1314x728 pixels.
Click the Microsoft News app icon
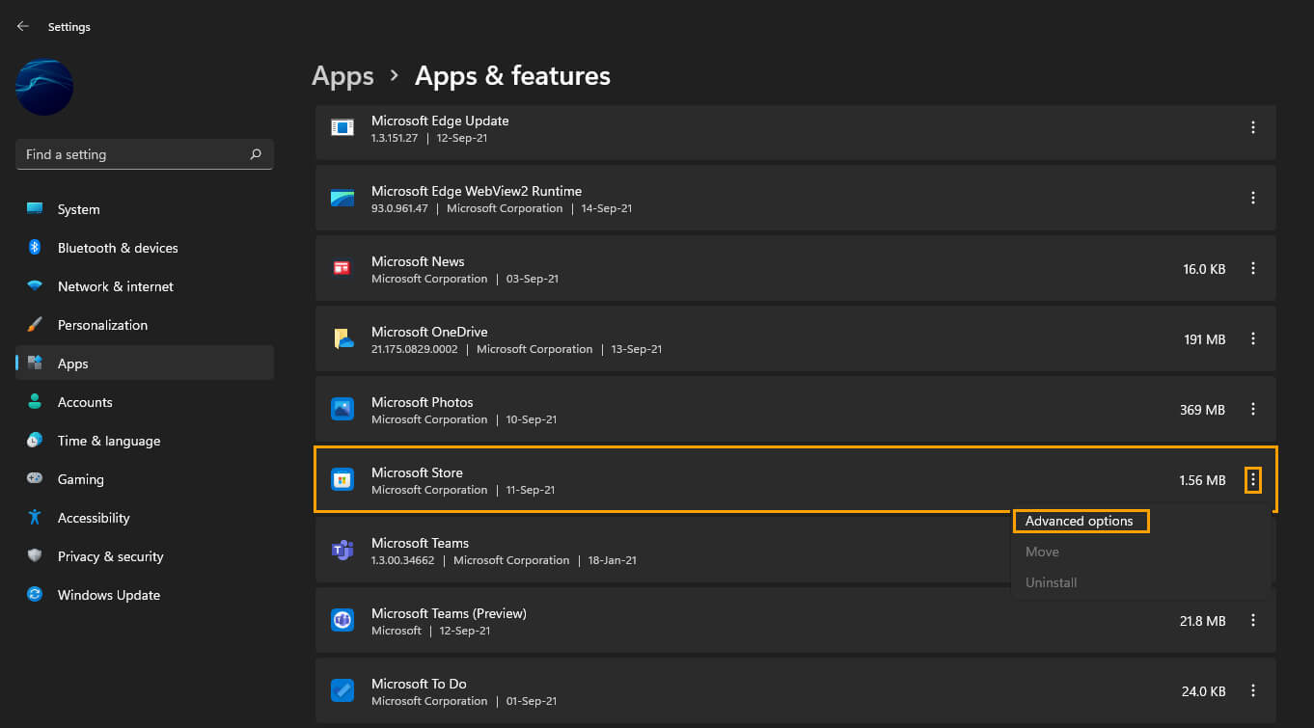tap(342, 268)
